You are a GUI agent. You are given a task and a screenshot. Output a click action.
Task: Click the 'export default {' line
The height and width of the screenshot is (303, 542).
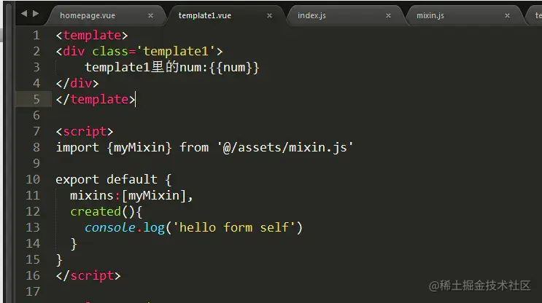click(x=113, y=179)
